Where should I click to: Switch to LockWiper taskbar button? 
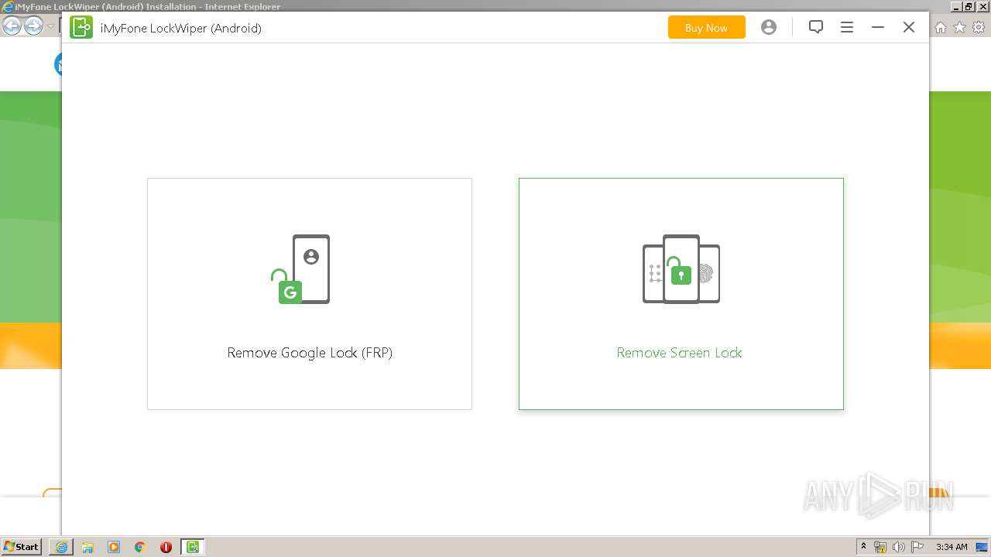(x=193, y=547)
